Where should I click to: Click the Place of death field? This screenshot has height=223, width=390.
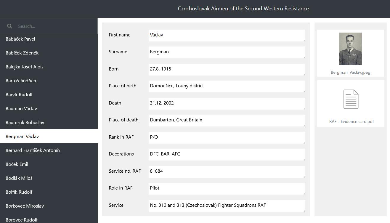tap(227, 121)
